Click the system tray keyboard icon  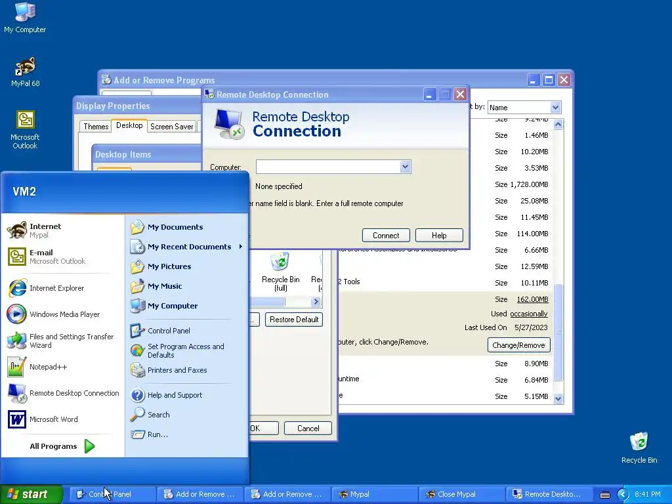[x=604, y=495]
